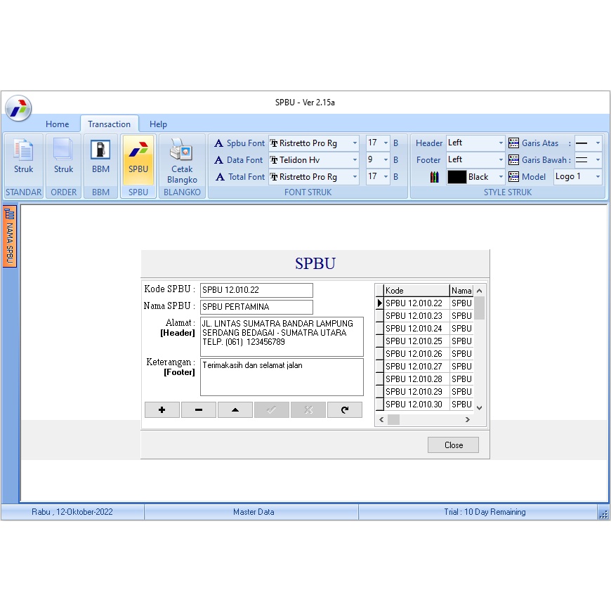This screenshot has width=611, height=611.
Task: Click the Cetak Blangko printer icon
Action: pyautogui.click(x=182, y=160)
